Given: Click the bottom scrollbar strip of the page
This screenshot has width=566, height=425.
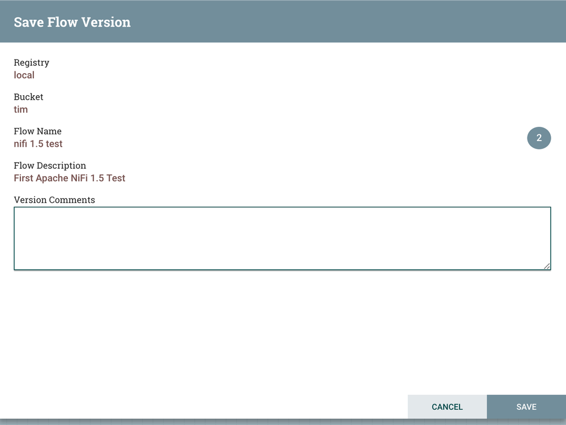Looking at the screenshot, I should pyautogui.click(x=227, y=422).
